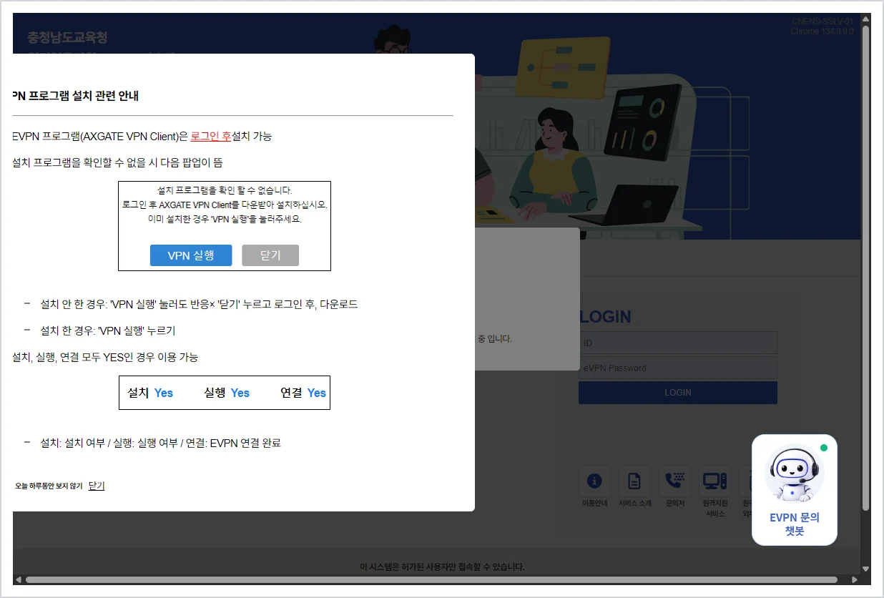Close the notice via the underlined 닫기 link

coord(97,486)
